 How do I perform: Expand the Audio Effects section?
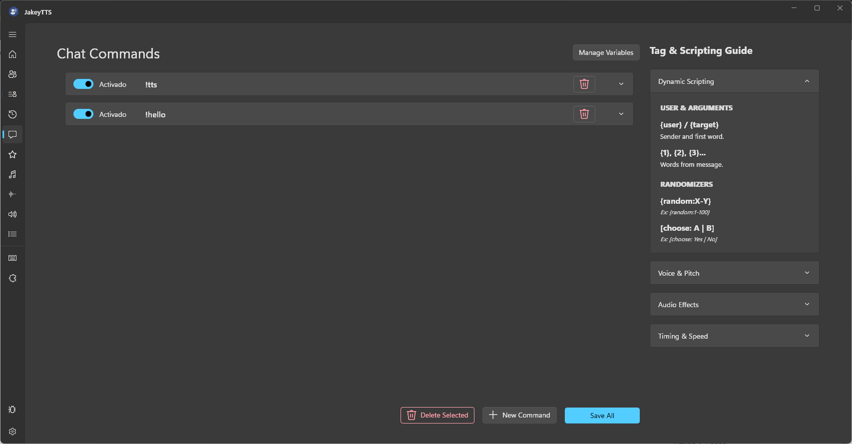735,304
